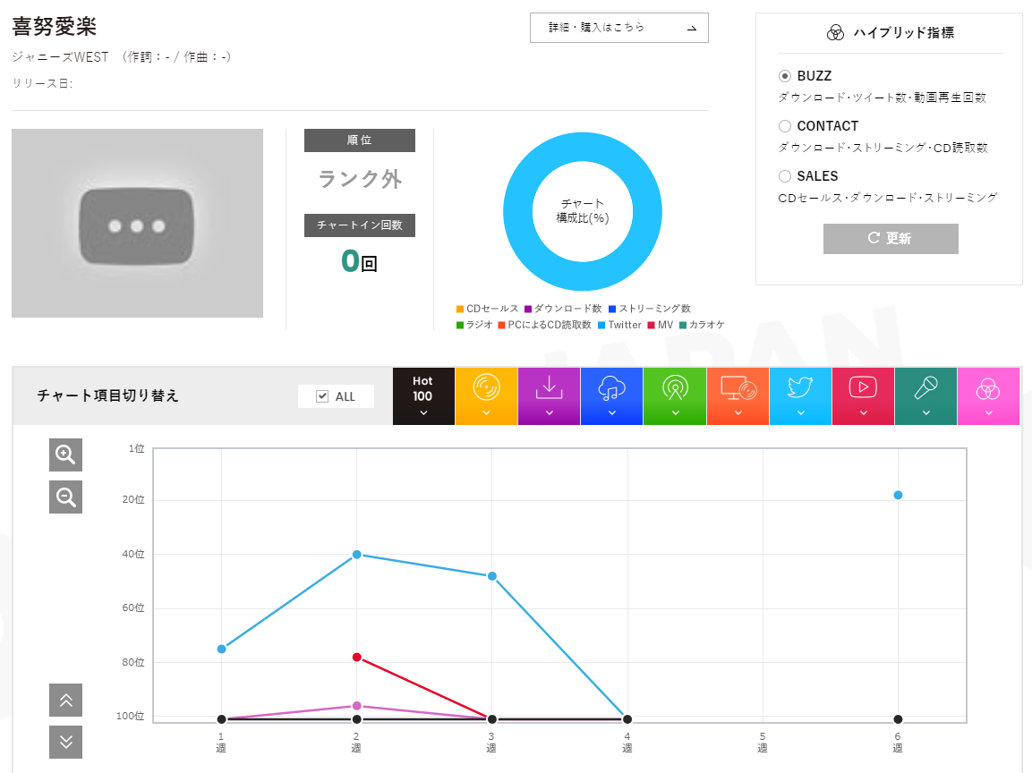This screenshot has width=1032, height=773.
Task: Select the orange PC CD lookup icon
Action: (x=738, y=387)
